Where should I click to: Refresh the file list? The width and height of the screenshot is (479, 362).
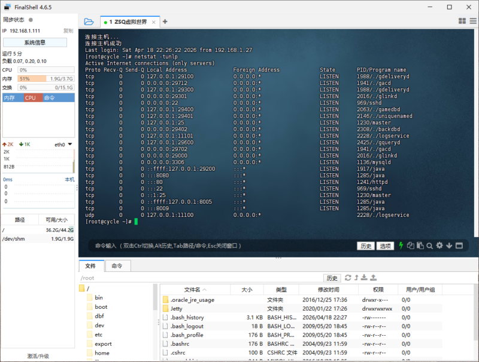(348, 278)
